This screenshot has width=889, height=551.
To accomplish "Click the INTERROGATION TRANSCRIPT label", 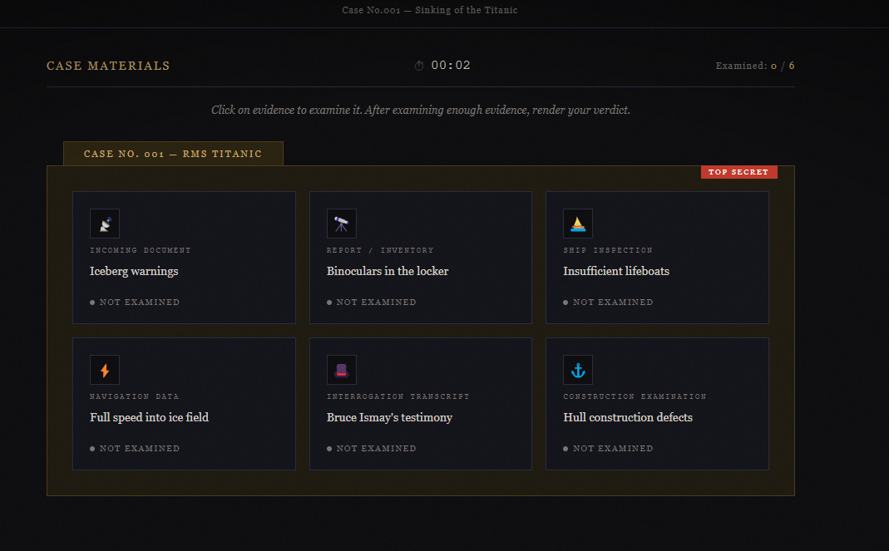I will 398,396.
